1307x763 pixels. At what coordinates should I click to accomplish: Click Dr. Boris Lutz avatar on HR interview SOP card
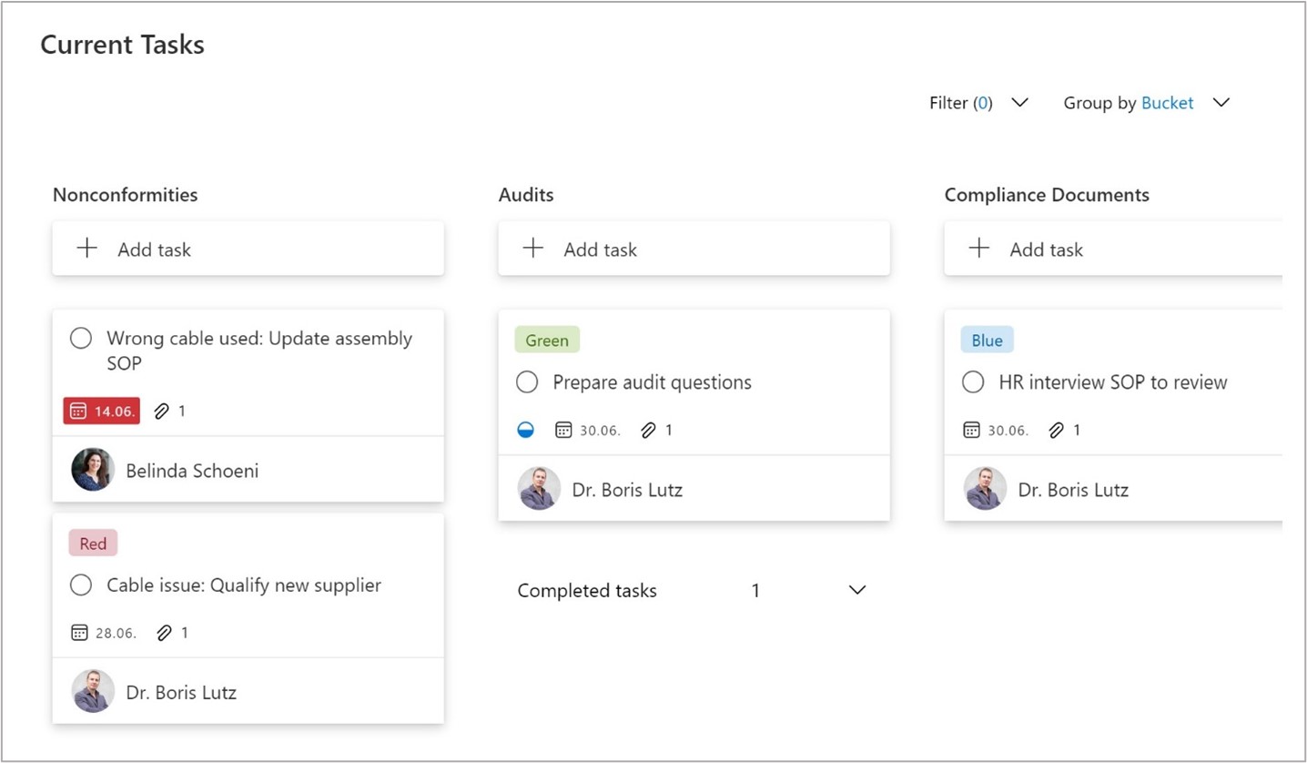[985, 489]
